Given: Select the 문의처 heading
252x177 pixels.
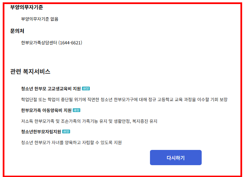Looking at the screenshot, I should (x=17, y=31).
